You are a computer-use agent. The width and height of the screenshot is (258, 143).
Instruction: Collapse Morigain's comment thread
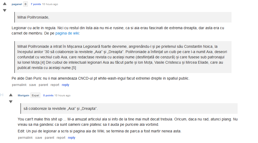click(2, 95)
